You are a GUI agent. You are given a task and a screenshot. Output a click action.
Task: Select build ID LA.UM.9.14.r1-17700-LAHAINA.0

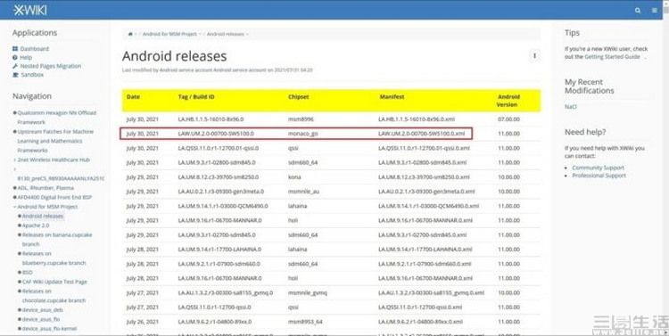point(219,250)
